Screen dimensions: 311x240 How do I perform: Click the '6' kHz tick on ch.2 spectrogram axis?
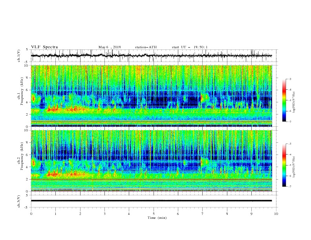[x=27, y=155]
